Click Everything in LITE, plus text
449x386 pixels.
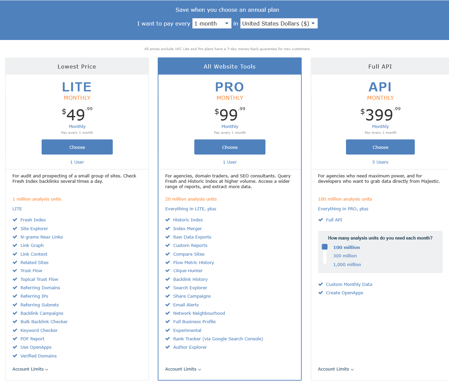click(191, 209)
